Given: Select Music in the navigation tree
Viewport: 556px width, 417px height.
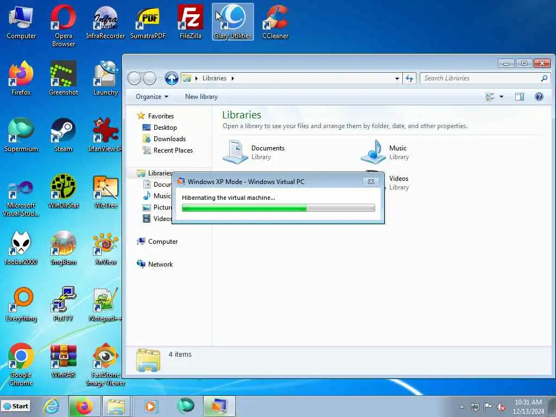Looking at the screenshot, I should tap(157, 195).
